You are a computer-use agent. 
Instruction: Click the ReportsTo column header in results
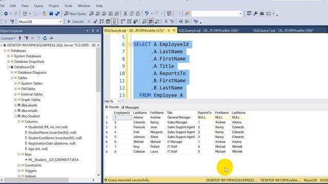204,112
